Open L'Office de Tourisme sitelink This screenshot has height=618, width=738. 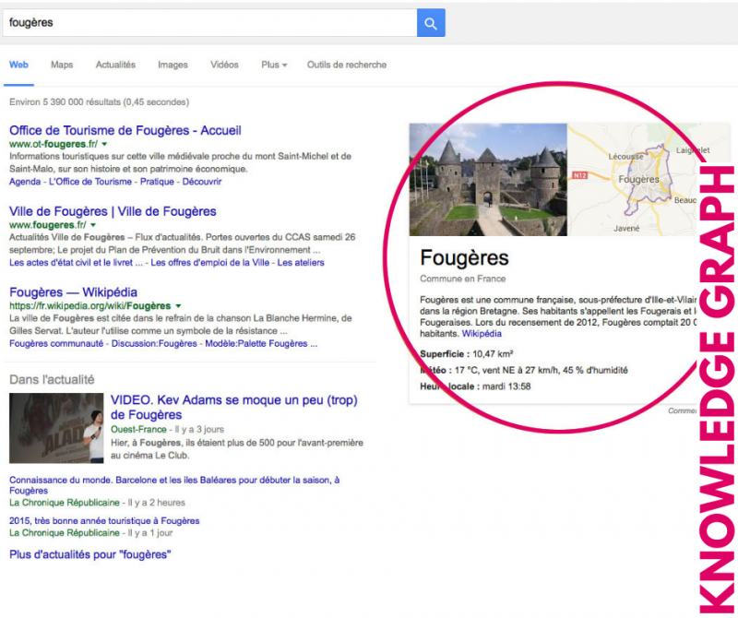point(90,182)
